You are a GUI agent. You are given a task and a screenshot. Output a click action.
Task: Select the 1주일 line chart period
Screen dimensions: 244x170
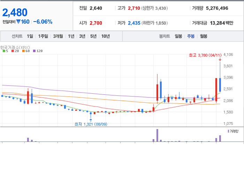[43, 36]
